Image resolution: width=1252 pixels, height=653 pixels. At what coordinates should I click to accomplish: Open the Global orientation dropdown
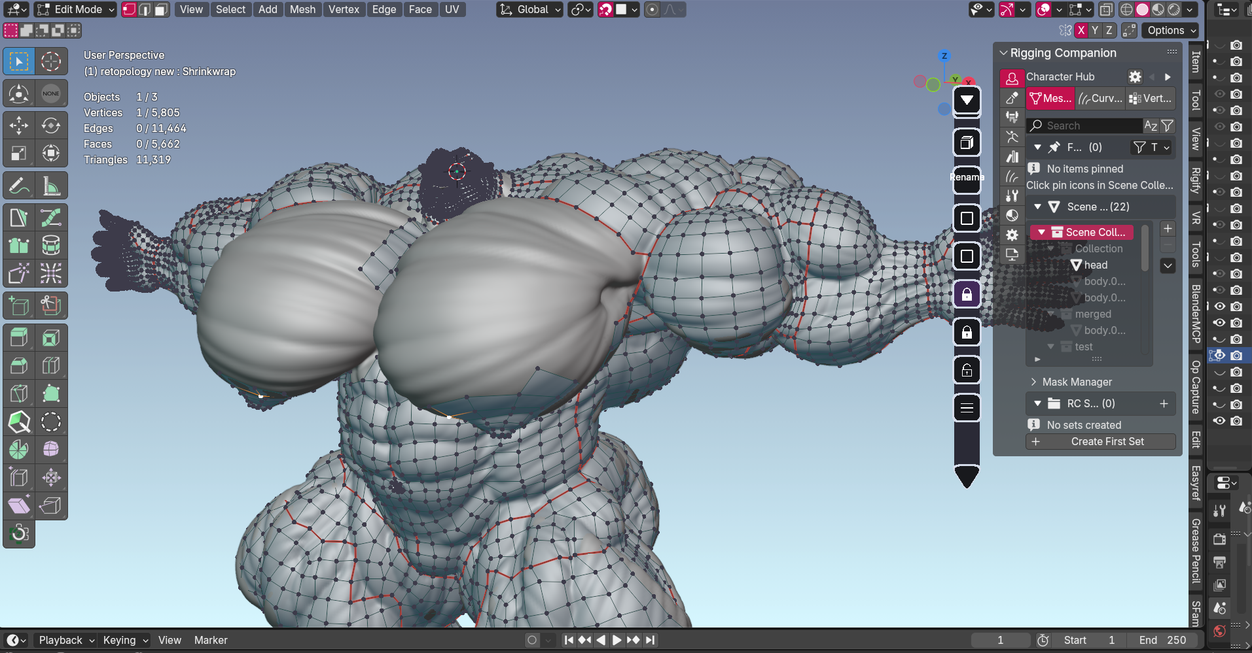530,10
